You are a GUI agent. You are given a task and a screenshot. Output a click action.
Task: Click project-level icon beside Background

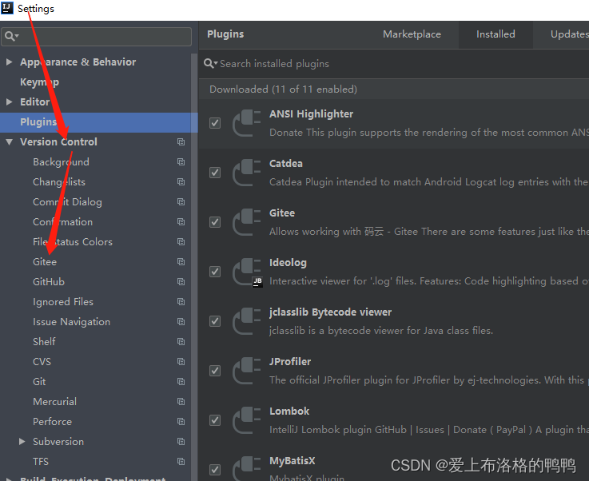click(181, 162)
